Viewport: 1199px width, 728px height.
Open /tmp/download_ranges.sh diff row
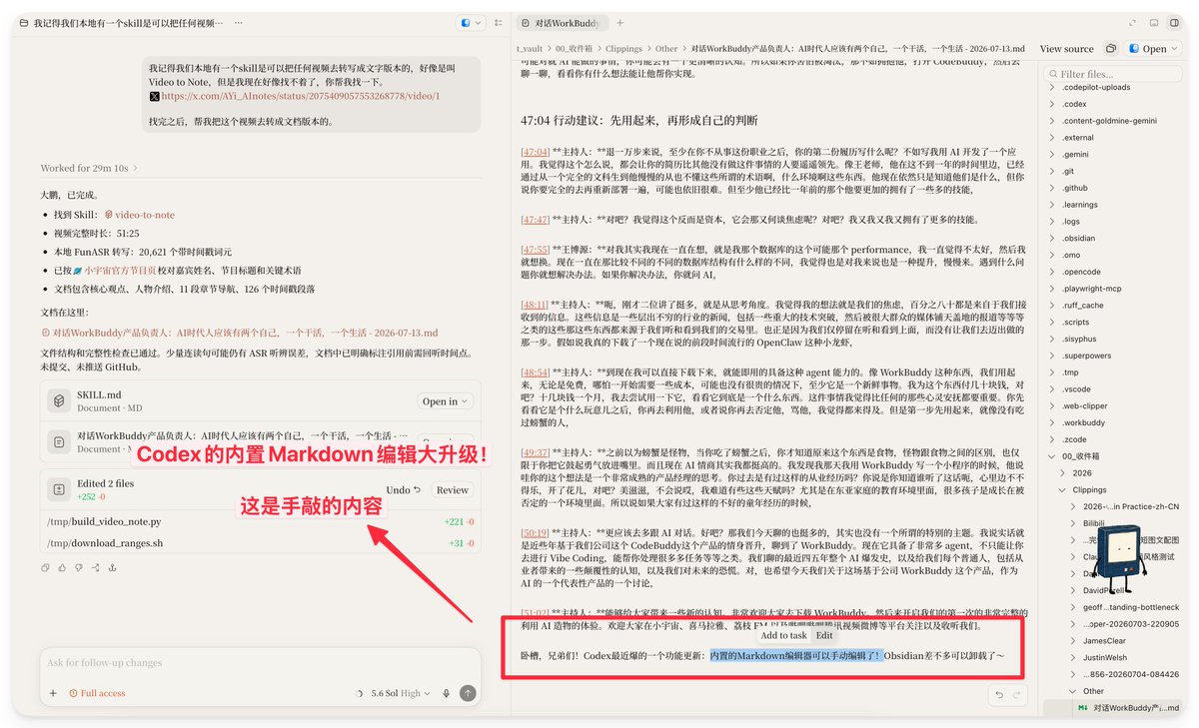[261, 542]
